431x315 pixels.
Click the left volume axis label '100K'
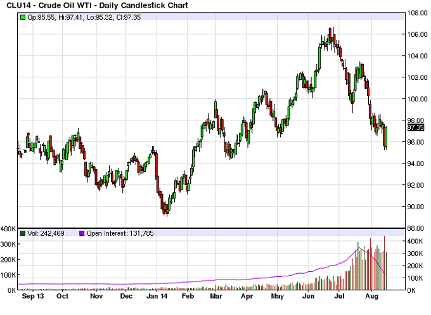8,275
